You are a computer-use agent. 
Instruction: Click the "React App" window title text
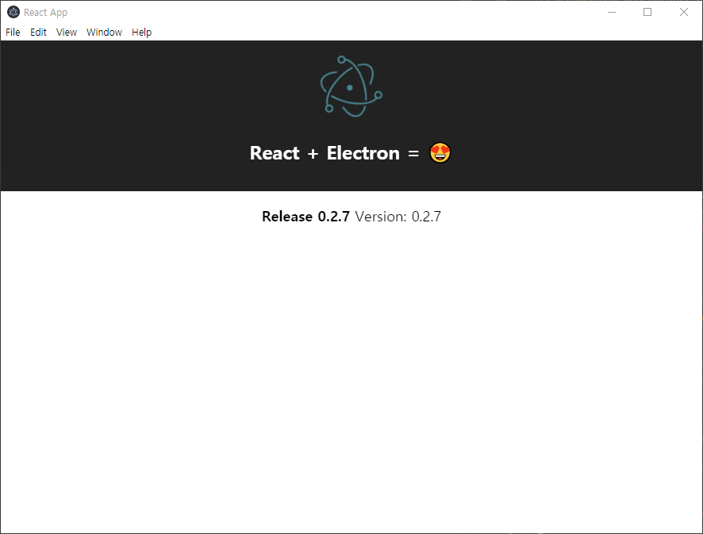point(45,13)
